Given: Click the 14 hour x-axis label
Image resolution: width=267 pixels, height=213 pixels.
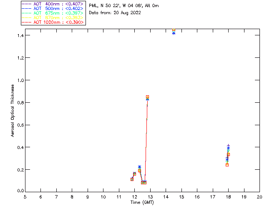Looking at the screenshot, I should pyautogui.click(x=166, y=197).
